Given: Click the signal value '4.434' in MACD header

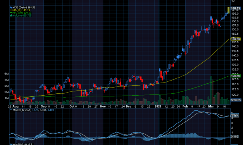Looking at the screenshot, I should click(x=43, y=110).
